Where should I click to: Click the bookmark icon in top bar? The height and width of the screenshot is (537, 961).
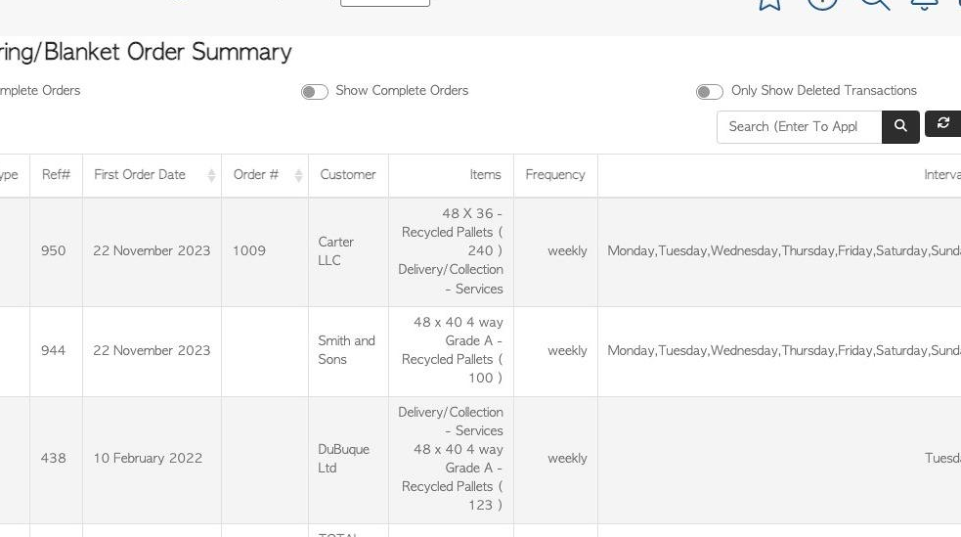pos(769,4)
